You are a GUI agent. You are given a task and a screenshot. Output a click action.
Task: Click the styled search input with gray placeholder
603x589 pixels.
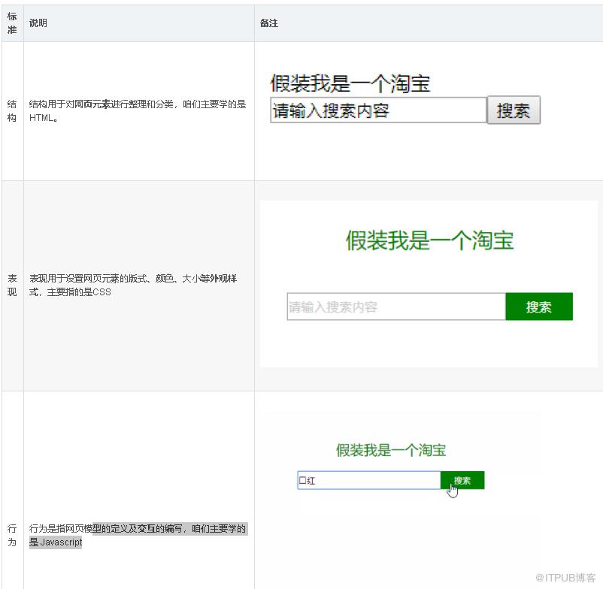[x=396, y=307]
